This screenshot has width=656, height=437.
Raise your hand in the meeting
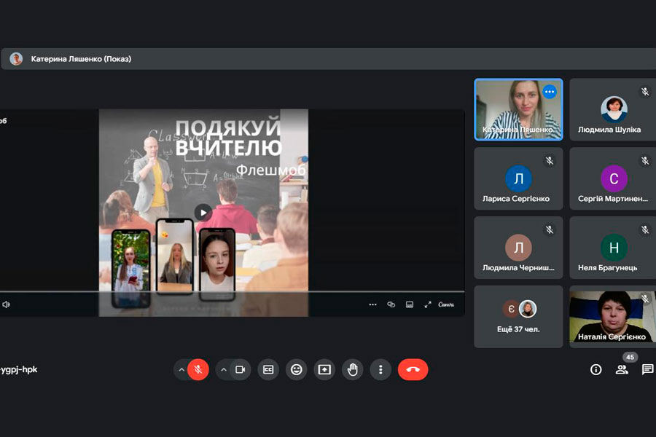353,369
